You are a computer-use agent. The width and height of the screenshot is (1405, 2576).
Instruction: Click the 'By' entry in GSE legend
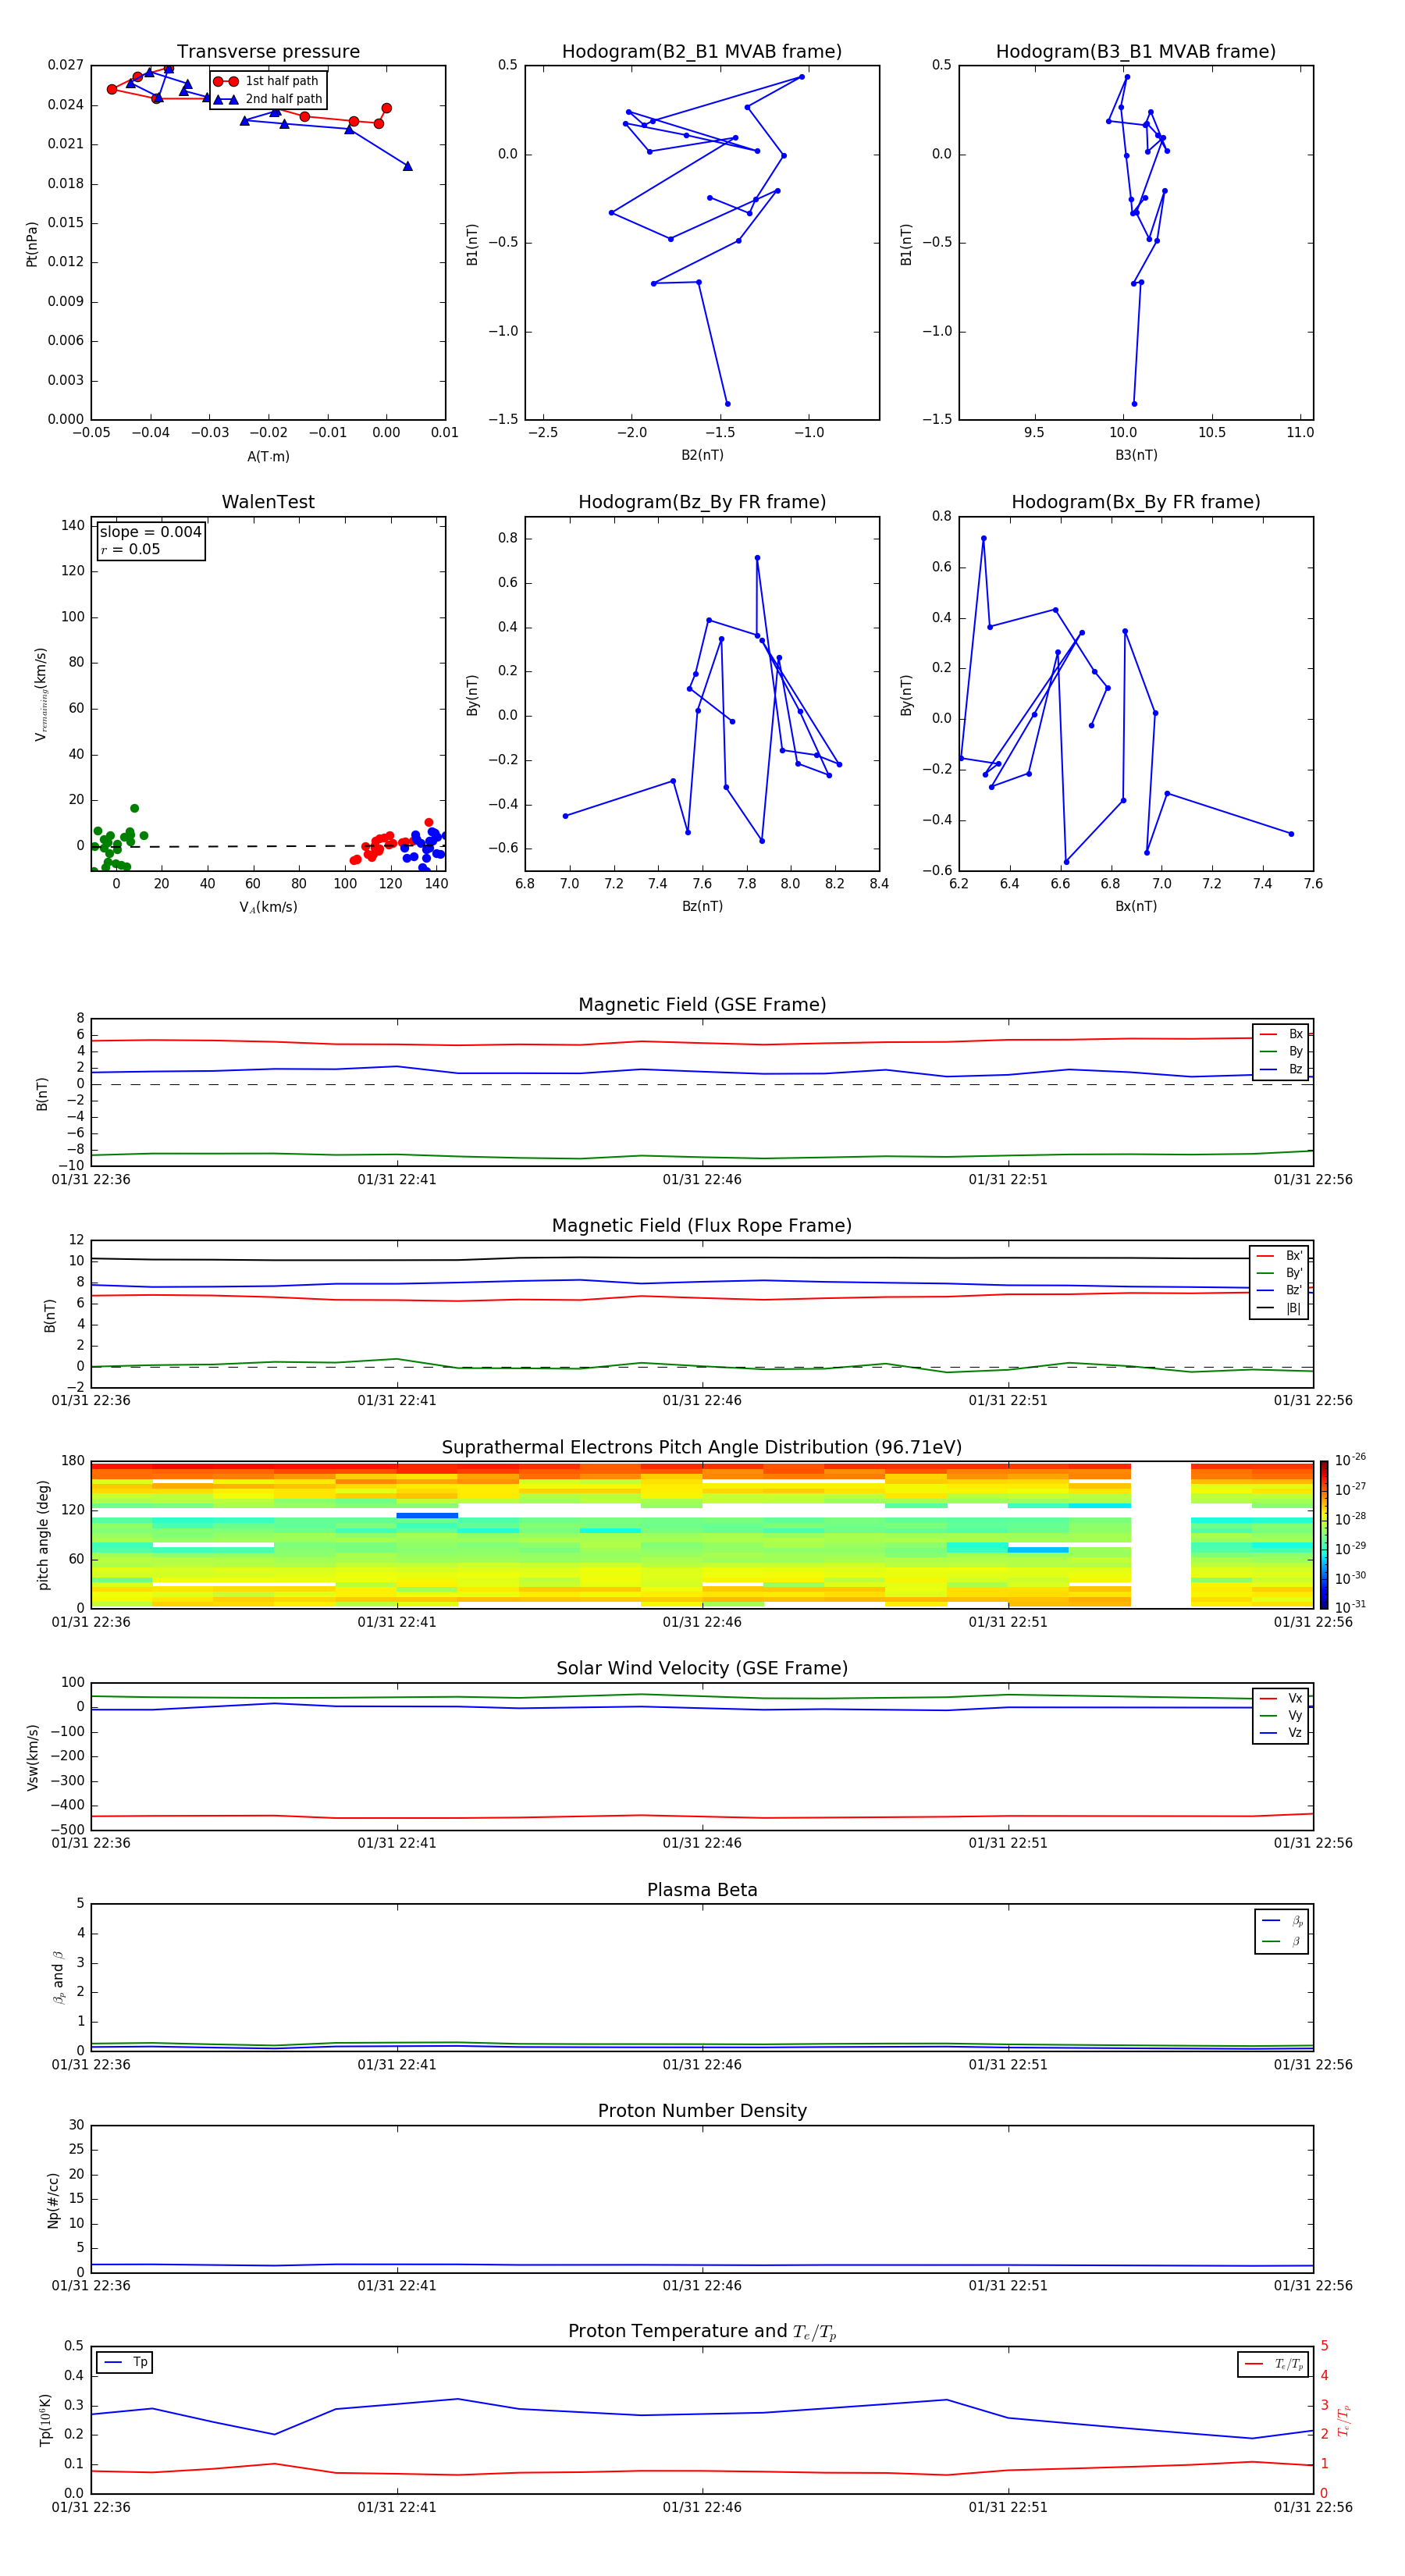[x=1282, y=1052]
